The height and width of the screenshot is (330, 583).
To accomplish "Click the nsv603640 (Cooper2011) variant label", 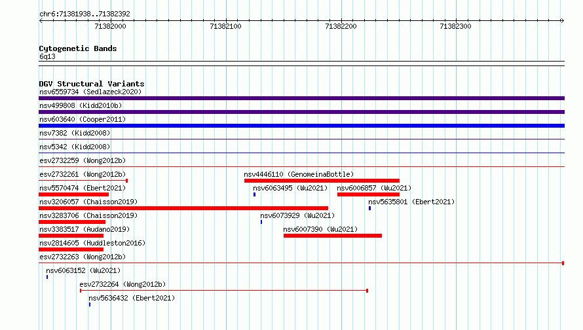I will 83,119.
